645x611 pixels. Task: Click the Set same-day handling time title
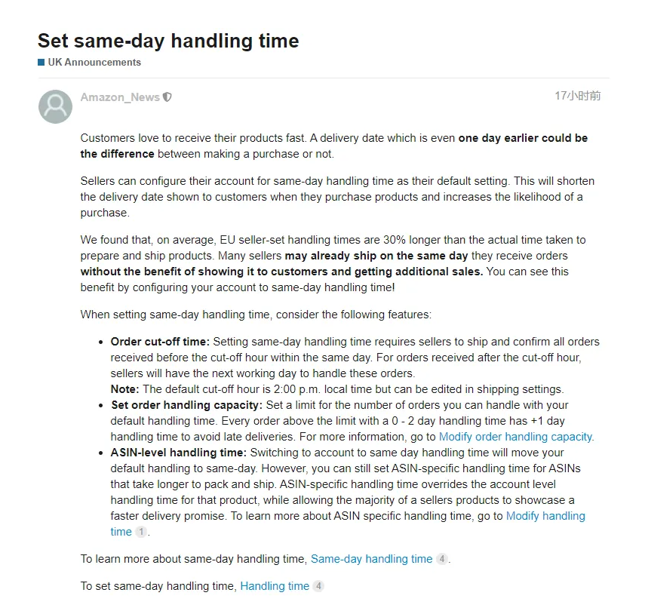[x=168, y=41]
